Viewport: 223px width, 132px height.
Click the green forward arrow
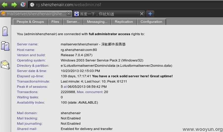(x=14, y=5)
